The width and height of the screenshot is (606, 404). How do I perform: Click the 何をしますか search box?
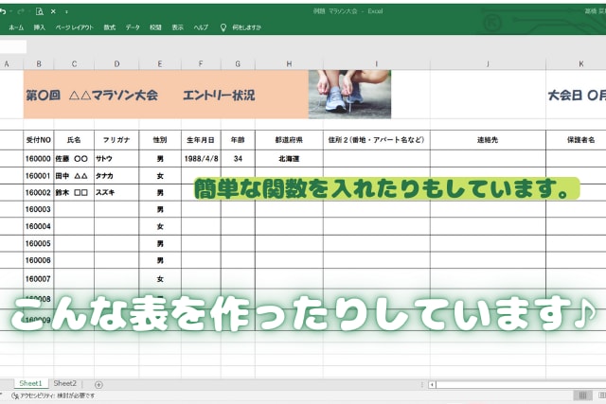coord(246,27)
